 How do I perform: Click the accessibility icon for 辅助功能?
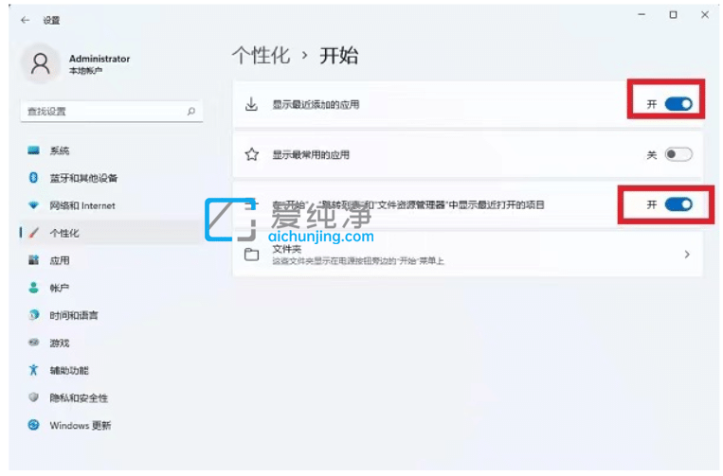pos(33,370)
